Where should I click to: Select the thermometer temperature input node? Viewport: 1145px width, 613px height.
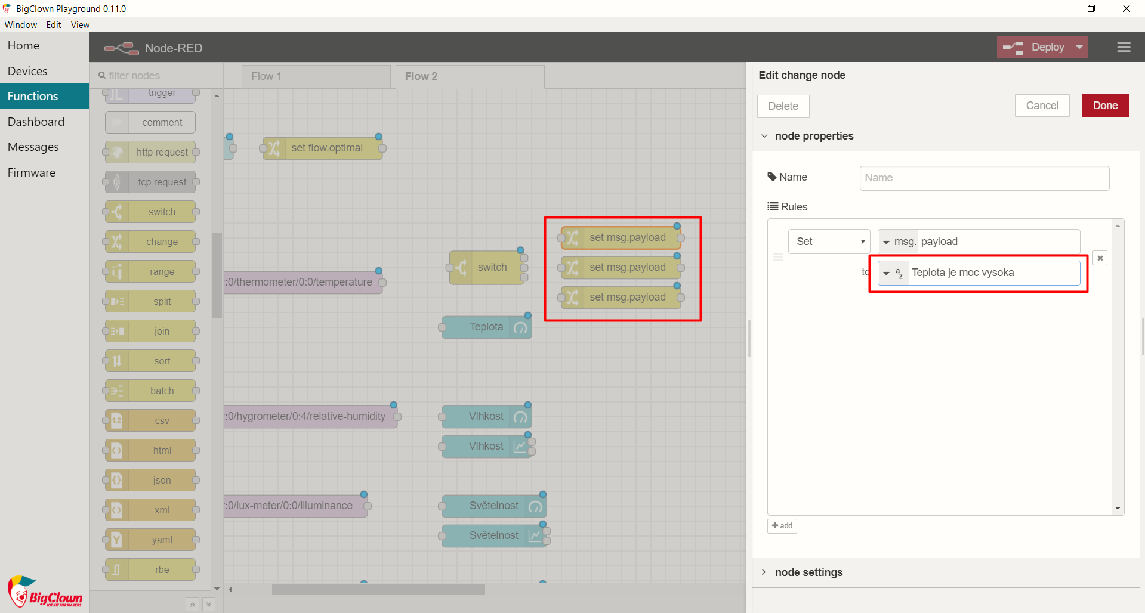pyautogui.click(x=303, y=282)
